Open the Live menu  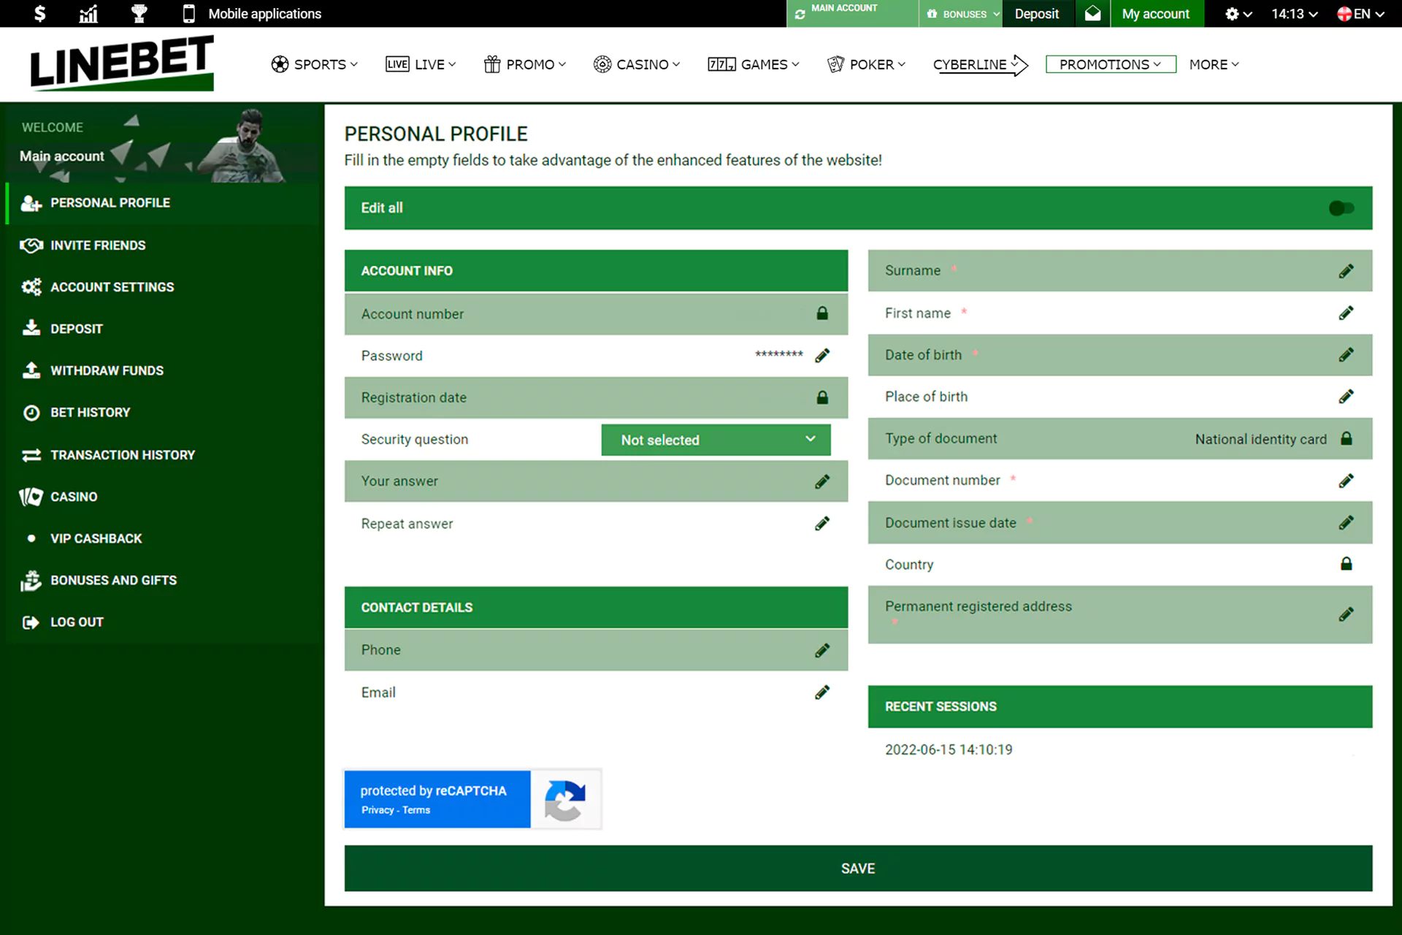coord(421,64)
